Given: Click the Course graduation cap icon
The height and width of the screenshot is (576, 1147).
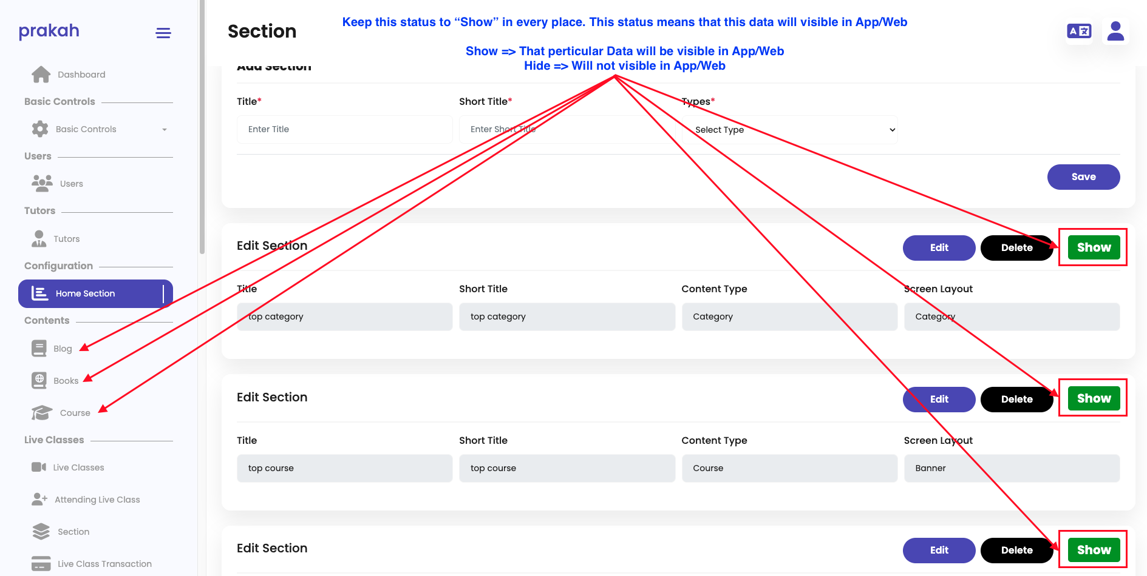Looking at the screenshot, I should 41,413.
